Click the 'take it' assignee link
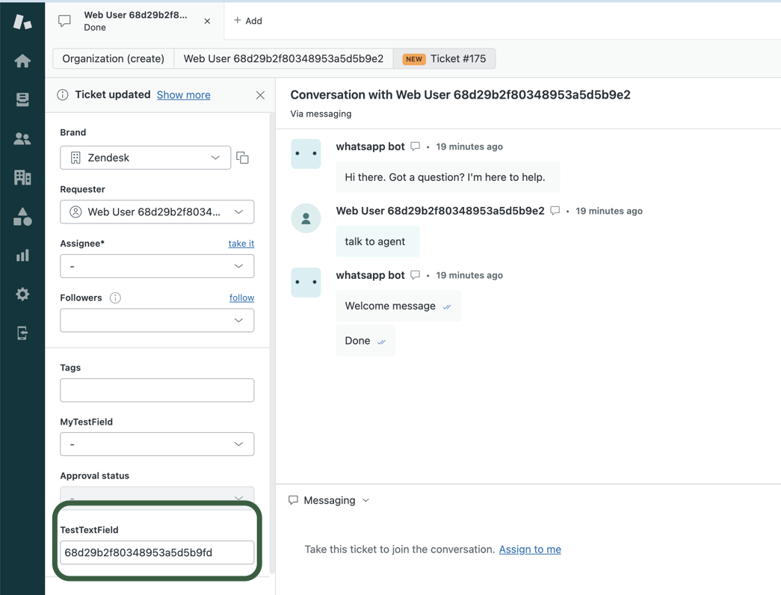This screenshot has height=595, width=781. pos(241,244)
